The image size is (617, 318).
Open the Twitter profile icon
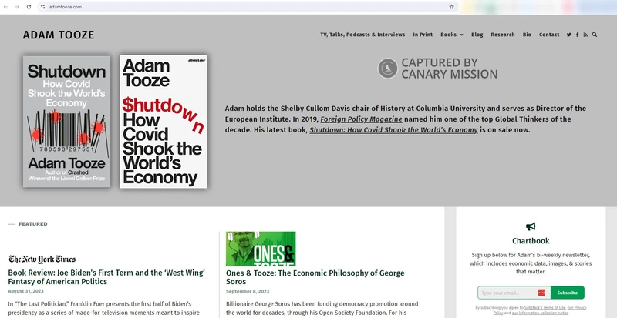point(569,35)
